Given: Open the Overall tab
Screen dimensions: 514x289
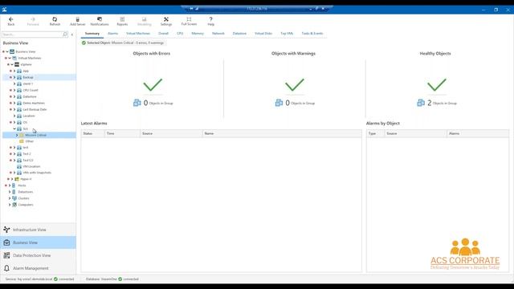Looking at the screenshot, I should point(163,34).
